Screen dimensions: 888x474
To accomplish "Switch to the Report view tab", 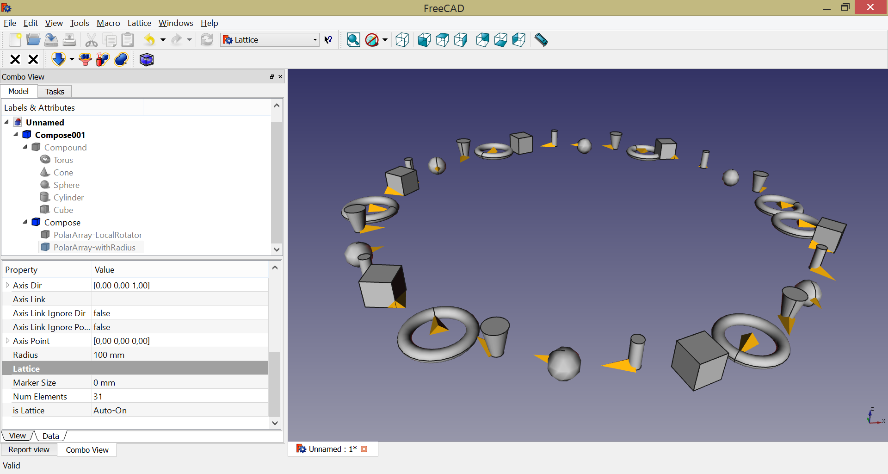I will pyautogui.click(x=29, y=449).
